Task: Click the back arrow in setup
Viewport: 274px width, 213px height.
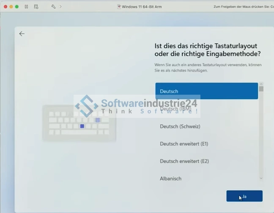Action: [x=22, y=34]
